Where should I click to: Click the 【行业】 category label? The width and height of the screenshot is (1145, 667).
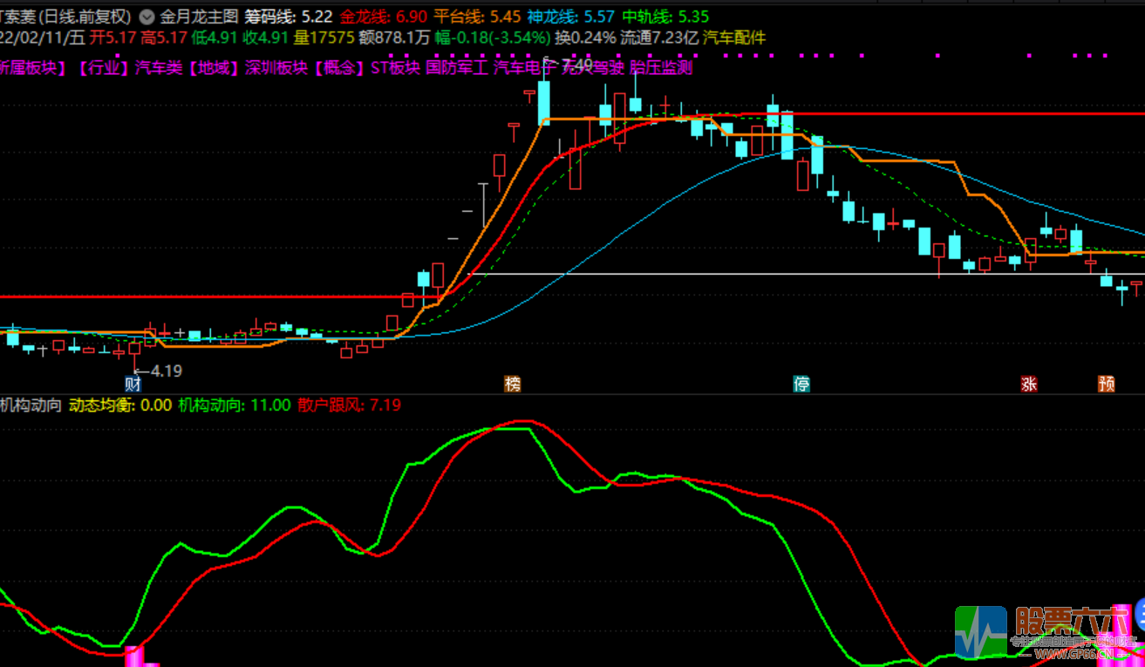point(103,67)
